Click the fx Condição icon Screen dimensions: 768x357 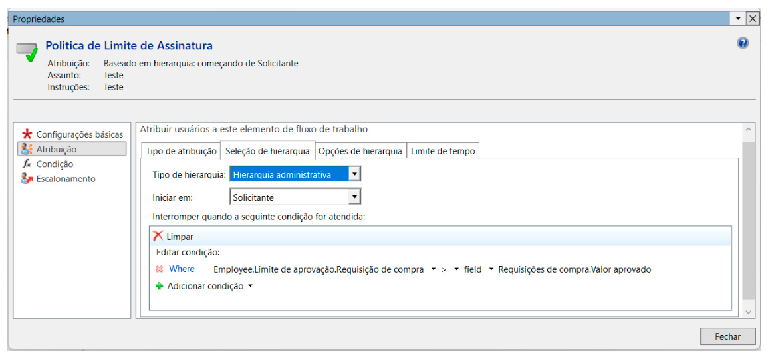pyautogui.click(x=27, y=164)
